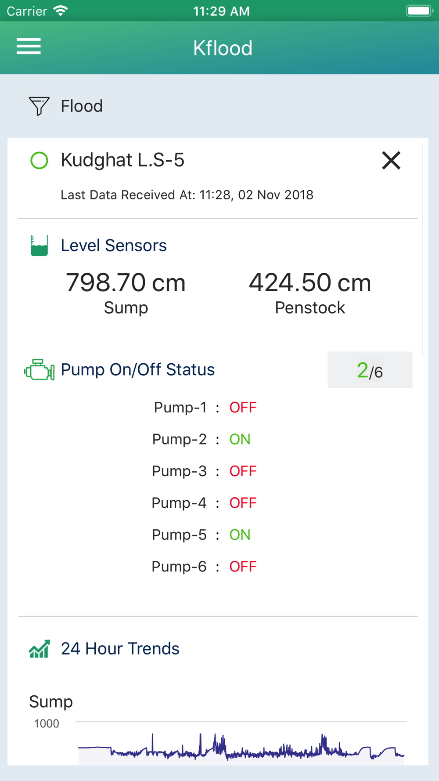Open the Flood filter selector
Image resolution: width=439 pixels, height=781 pixels.
(x=66, y=106)
